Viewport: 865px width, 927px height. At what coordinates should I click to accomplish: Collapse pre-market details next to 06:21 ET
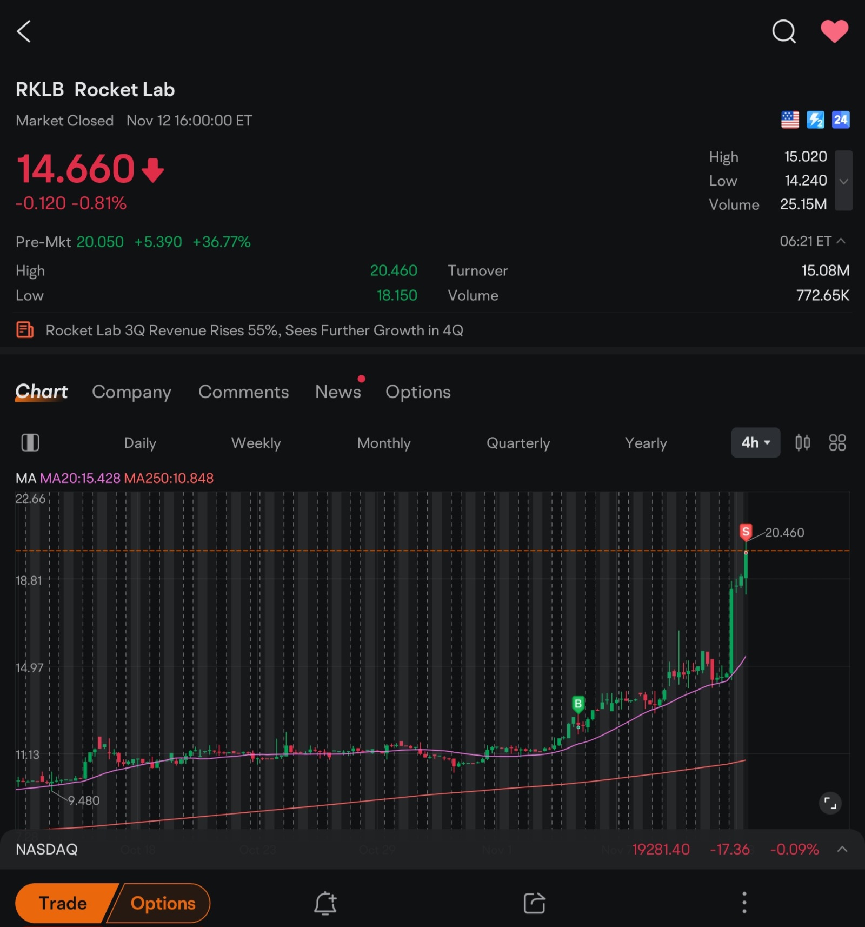(841, 241)
